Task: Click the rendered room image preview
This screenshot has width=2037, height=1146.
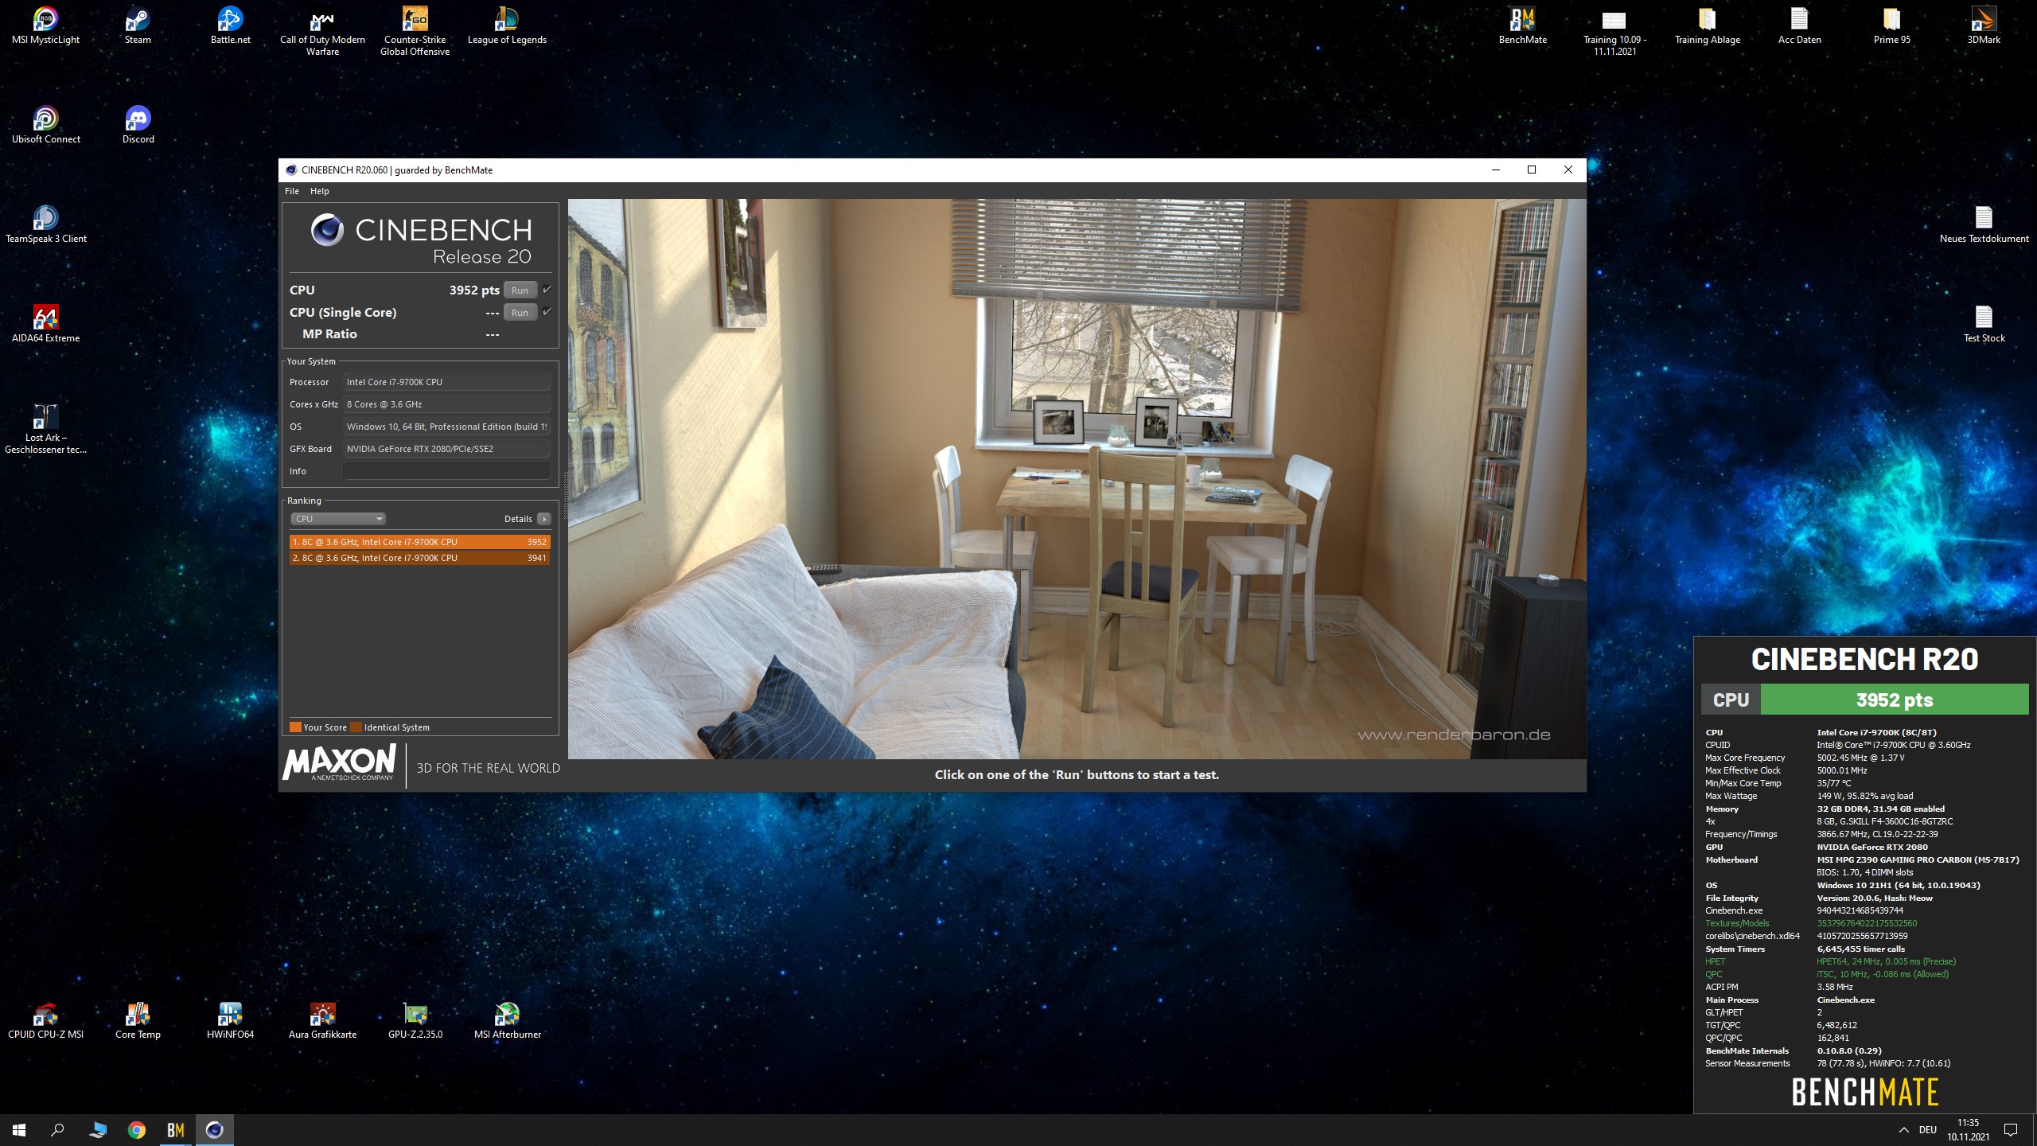Action: 1077,478
